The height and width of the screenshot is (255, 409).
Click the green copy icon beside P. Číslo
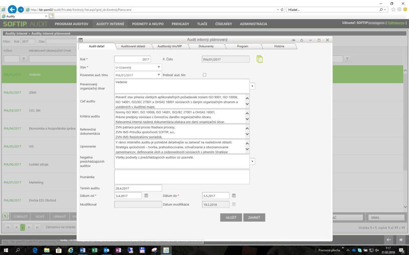(x=259, y=59)
